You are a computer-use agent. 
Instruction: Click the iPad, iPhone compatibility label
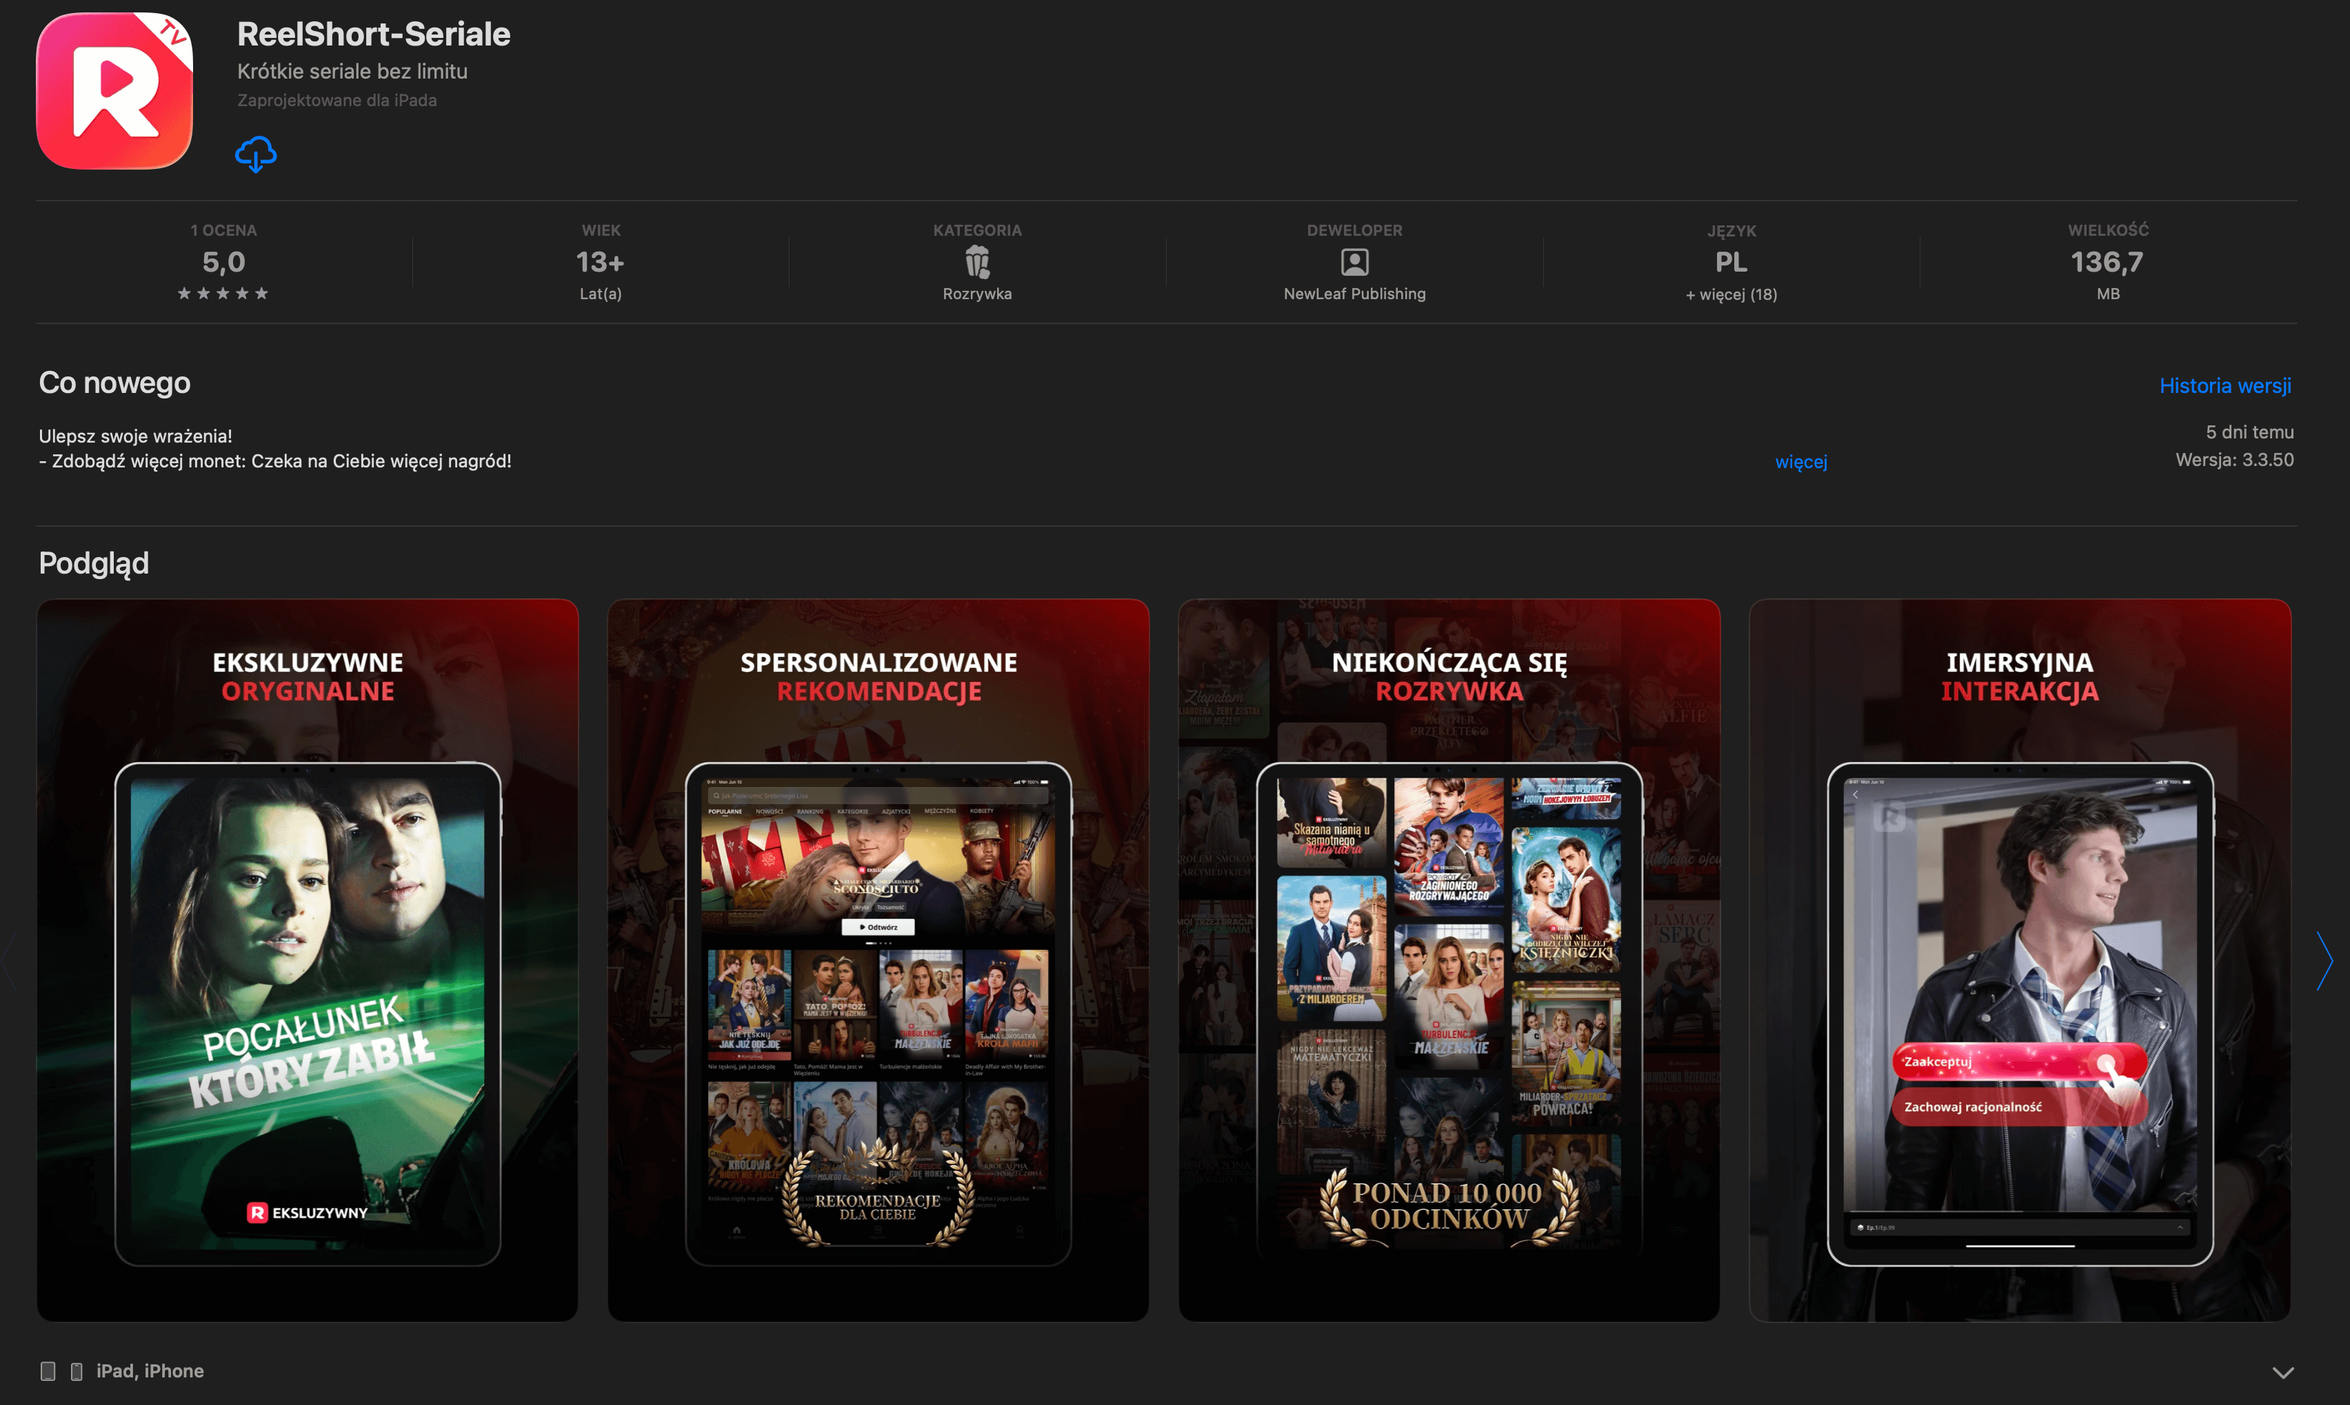click(x=150, y=1371)
